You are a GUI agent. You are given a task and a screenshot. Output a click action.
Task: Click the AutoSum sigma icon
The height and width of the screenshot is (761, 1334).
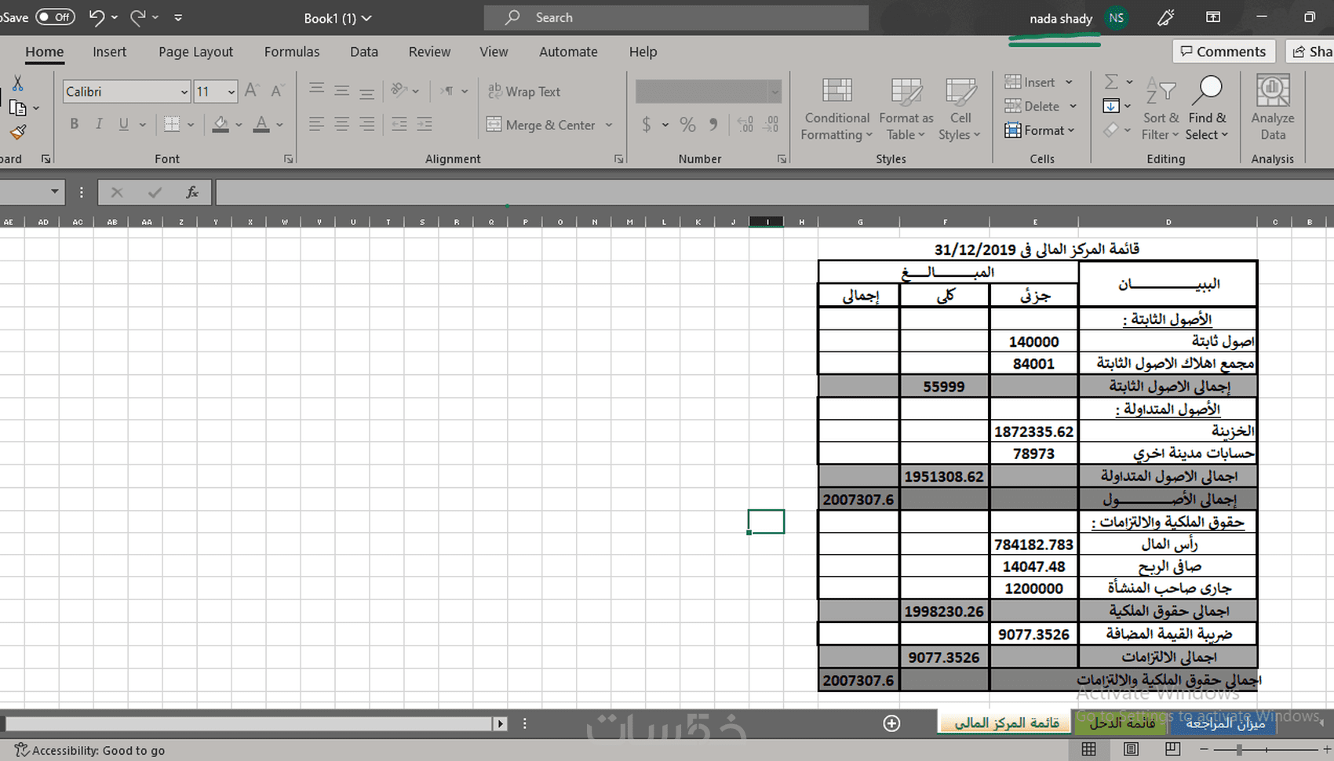click(x=1111, y=82)
